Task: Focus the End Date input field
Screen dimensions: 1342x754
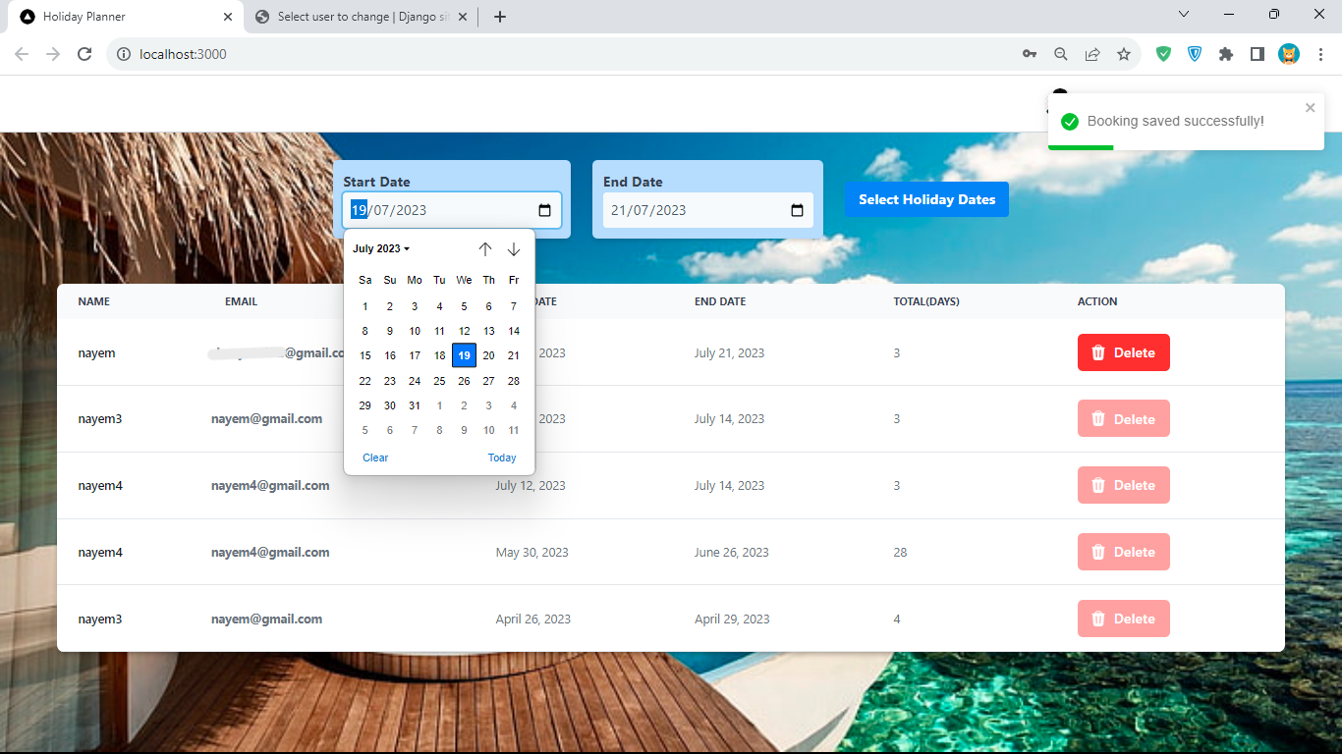Action: pos(707,210)
